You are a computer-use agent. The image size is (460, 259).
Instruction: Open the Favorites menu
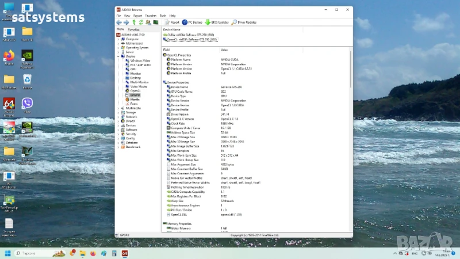(x=151, y=16)
